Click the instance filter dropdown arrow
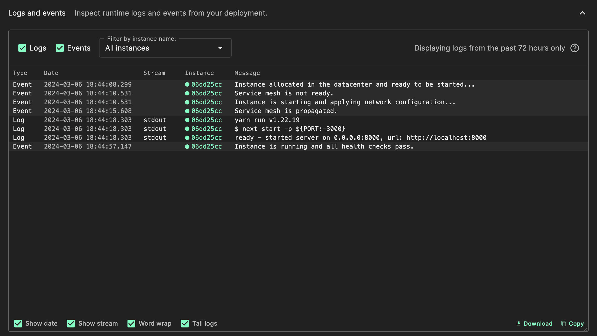The height and width of the screenshot is (336, 597). (220, 48)
